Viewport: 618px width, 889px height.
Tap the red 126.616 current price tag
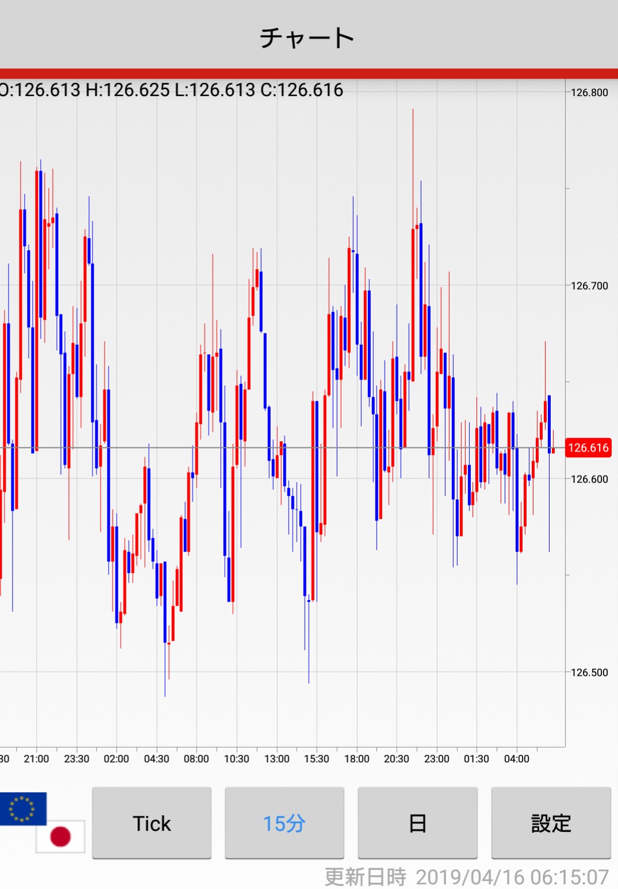588,448
